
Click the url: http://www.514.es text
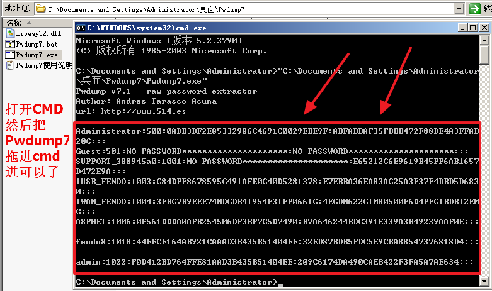pyautogui.click(x=131, y=111)
